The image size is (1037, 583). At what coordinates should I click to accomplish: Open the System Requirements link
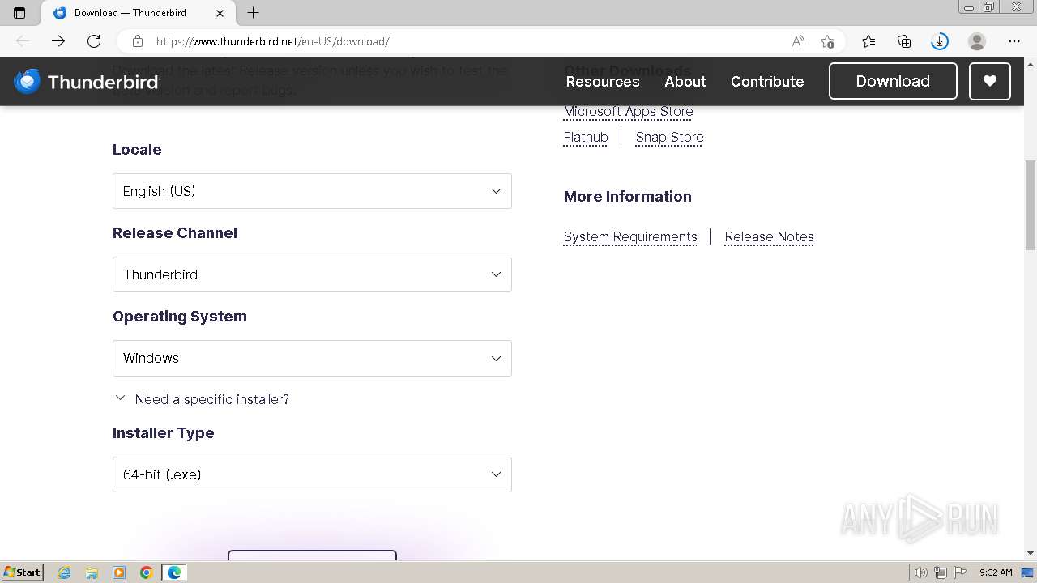tap(630, 236)
